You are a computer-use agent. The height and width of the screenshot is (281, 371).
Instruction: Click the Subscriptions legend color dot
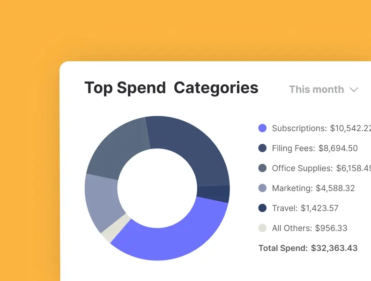[262, 128]
